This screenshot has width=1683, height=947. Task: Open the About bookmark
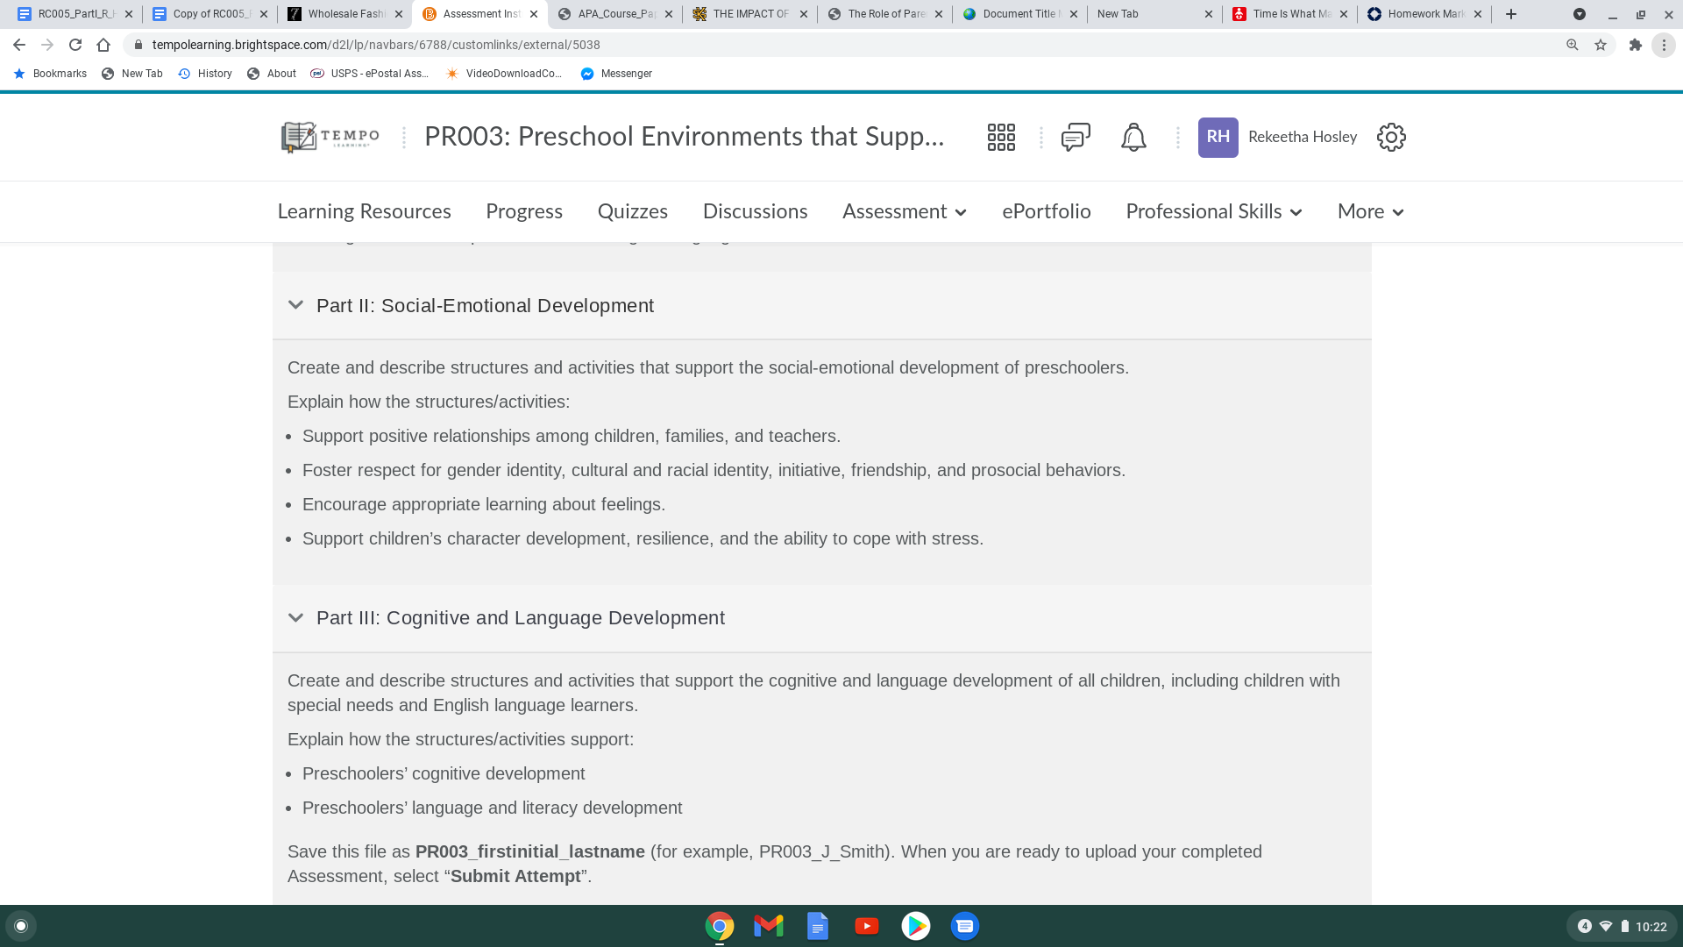click(x=272, y=74)
